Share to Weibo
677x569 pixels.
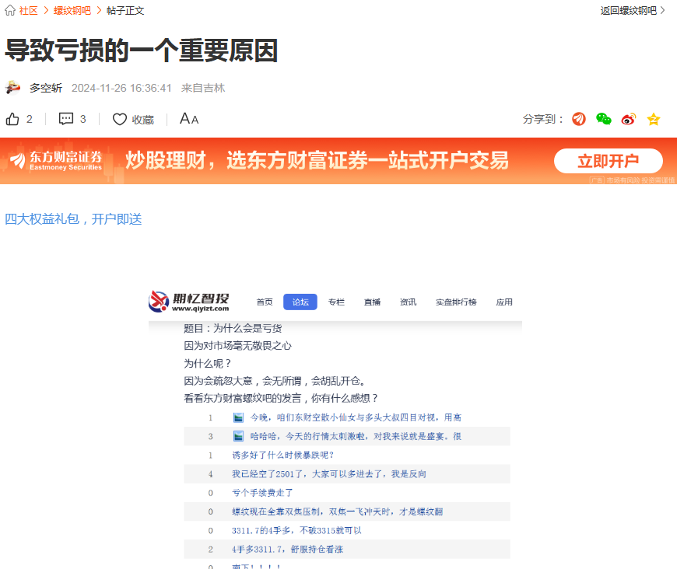[x=629, y=119]
